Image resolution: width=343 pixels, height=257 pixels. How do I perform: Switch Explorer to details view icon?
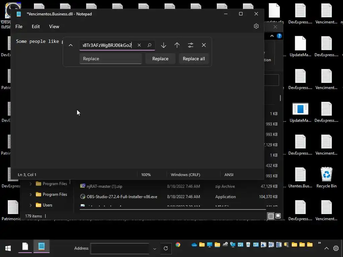271,216
